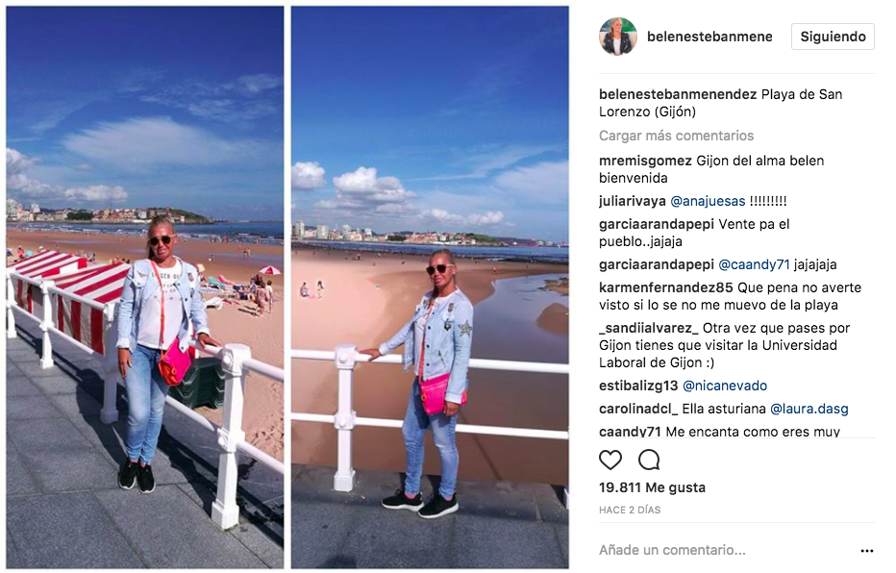Open the three-dot more options menu
This screenshot has width=896, height=573.
pos(867,551)
